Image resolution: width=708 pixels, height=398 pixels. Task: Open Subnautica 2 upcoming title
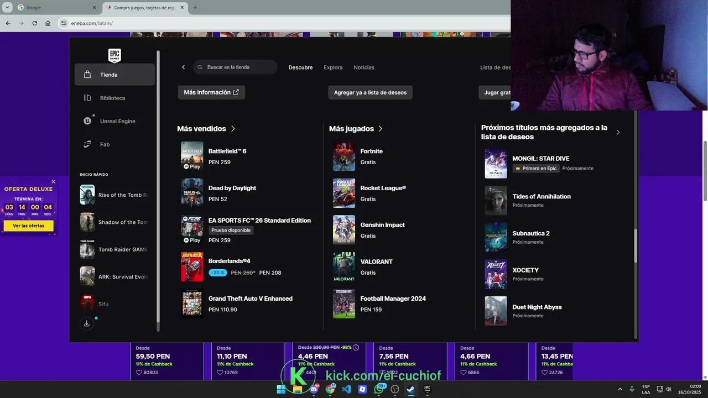click(x=531, y=233)
